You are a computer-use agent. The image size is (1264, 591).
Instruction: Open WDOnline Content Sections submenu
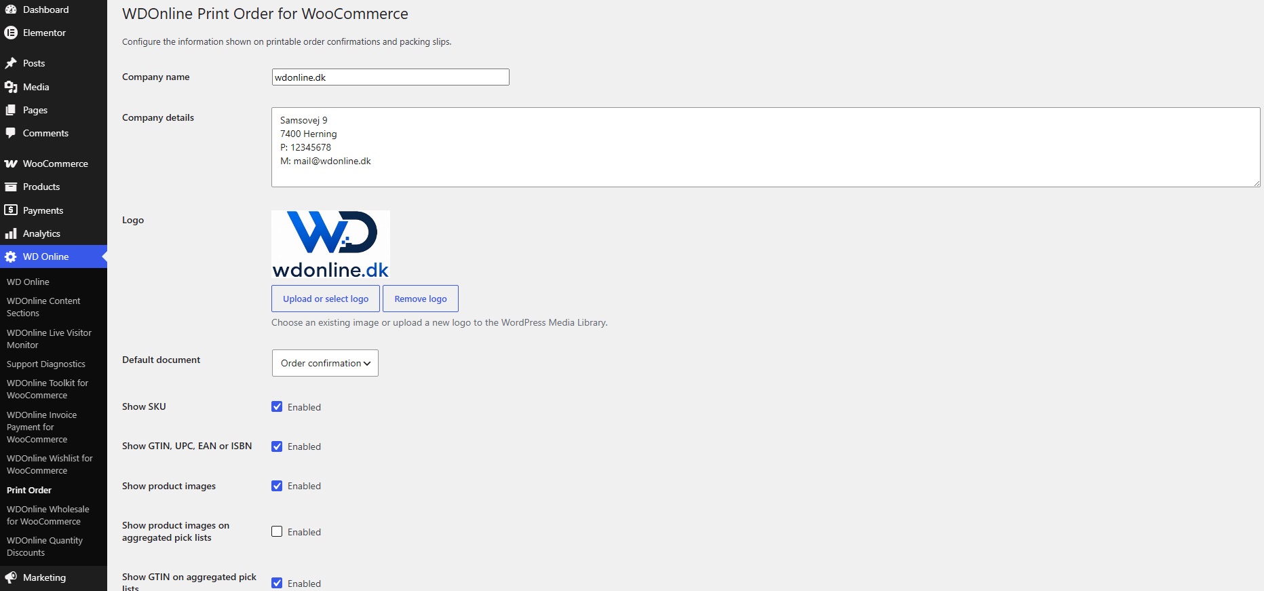pyautogui.click(x=43, y=307)
